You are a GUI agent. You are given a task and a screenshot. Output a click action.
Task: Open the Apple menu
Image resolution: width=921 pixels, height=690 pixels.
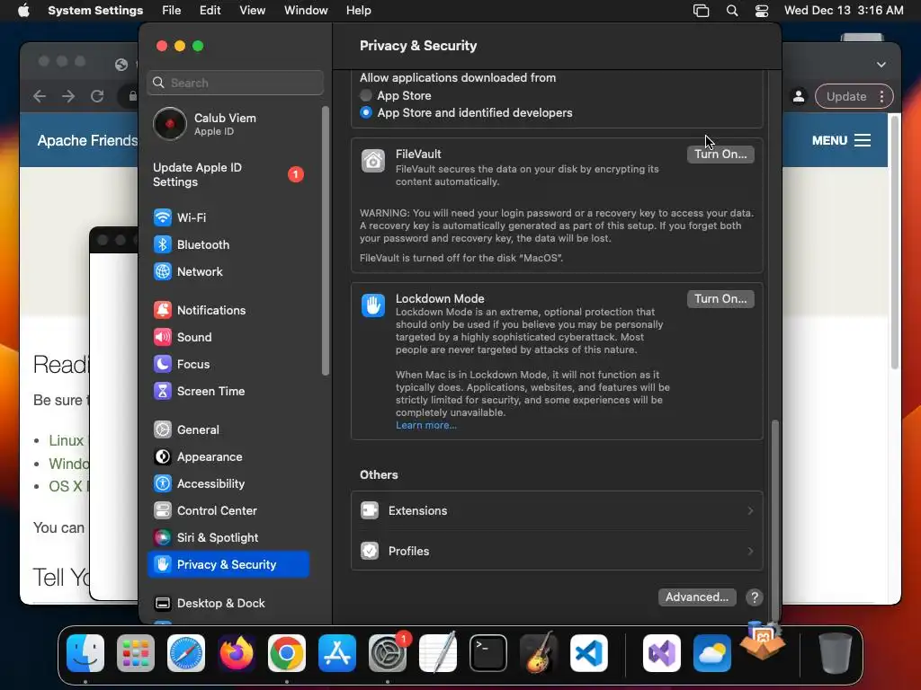coord(23,11)
